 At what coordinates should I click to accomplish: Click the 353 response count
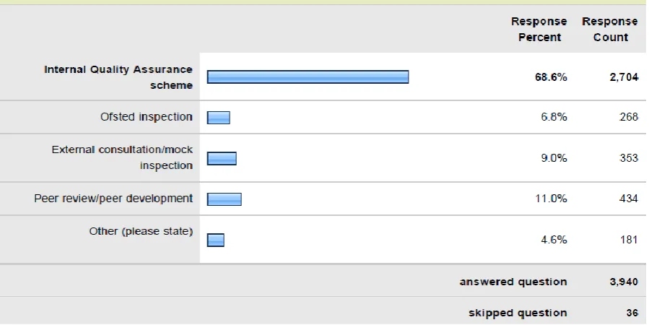(x=629, y=157)
